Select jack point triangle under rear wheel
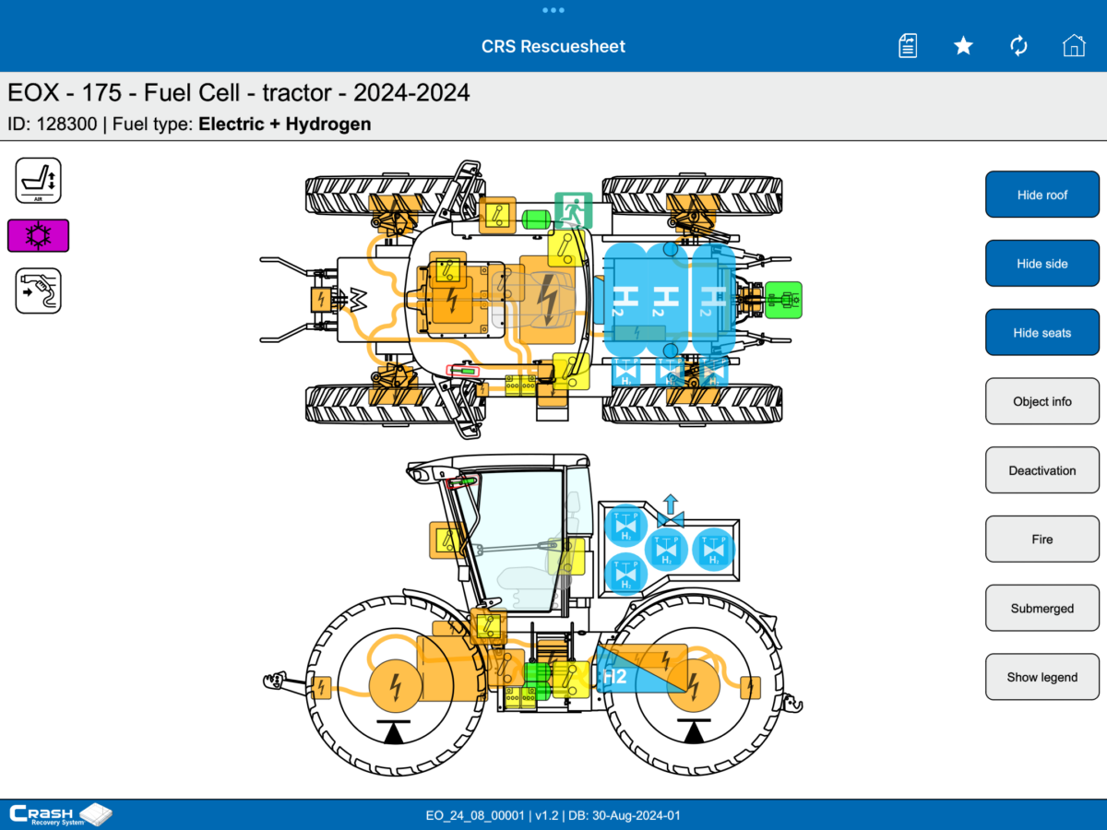Screen dimensions: 1107x830 pyautogui.click(x=395, y=731)
